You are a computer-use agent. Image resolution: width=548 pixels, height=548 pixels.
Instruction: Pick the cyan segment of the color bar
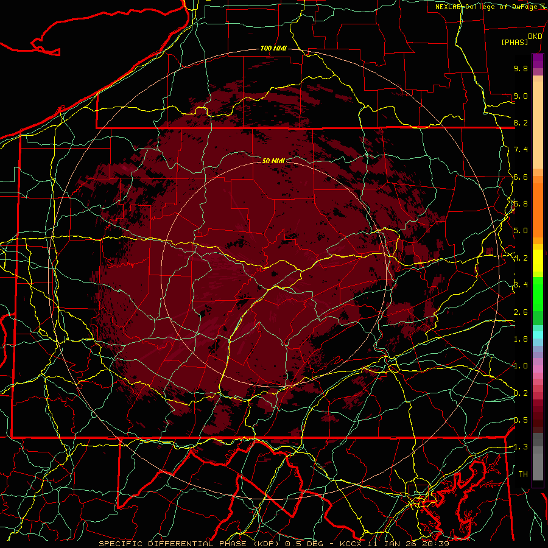tap(538, 335)
